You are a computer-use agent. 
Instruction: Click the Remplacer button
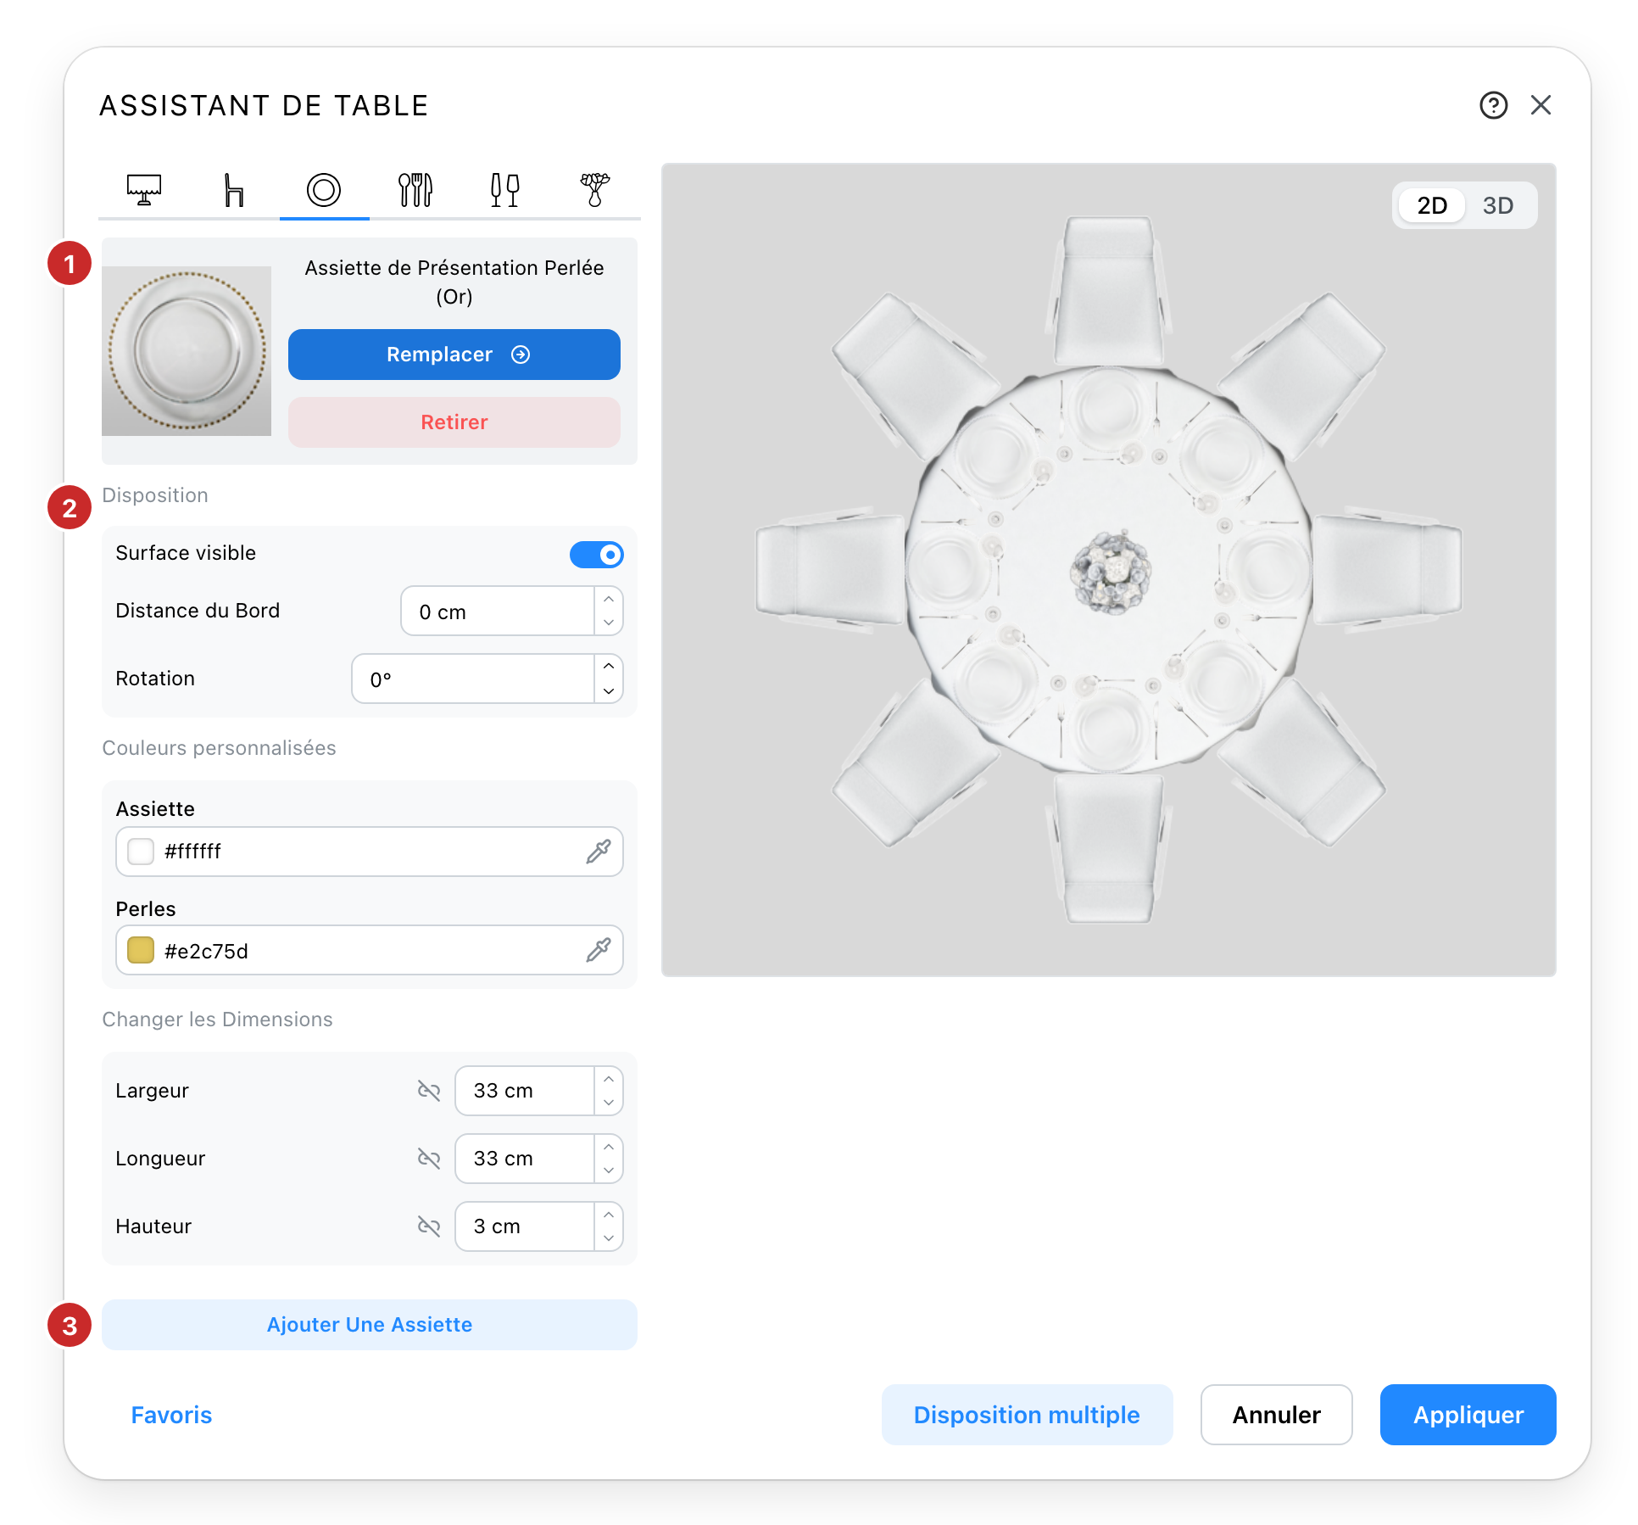click(454, 355)
